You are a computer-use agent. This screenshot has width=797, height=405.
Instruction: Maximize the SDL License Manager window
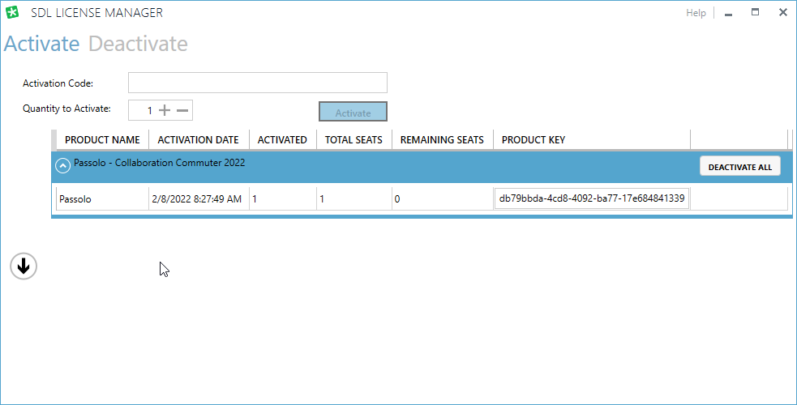click(756, 12)
